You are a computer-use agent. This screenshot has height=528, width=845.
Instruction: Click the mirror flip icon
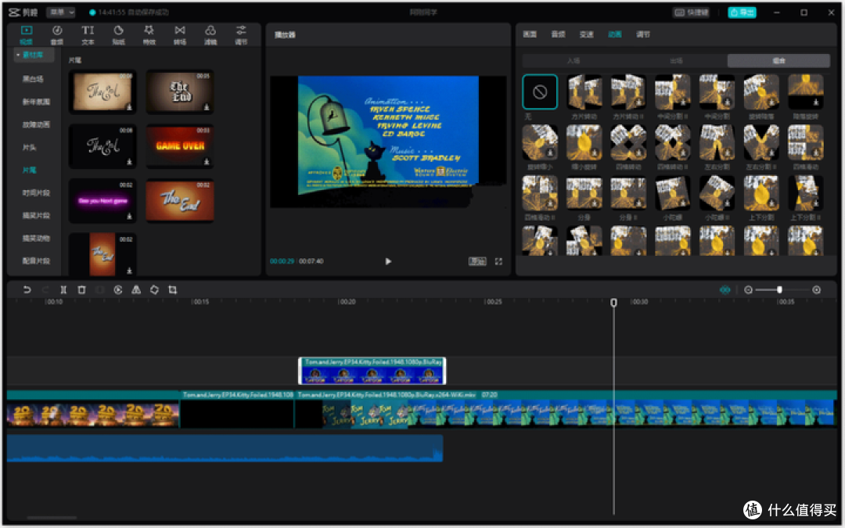tap(136, 290)
